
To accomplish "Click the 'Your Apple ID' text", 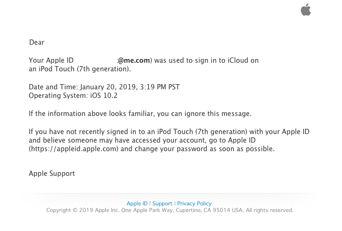I will coord(51,60).
